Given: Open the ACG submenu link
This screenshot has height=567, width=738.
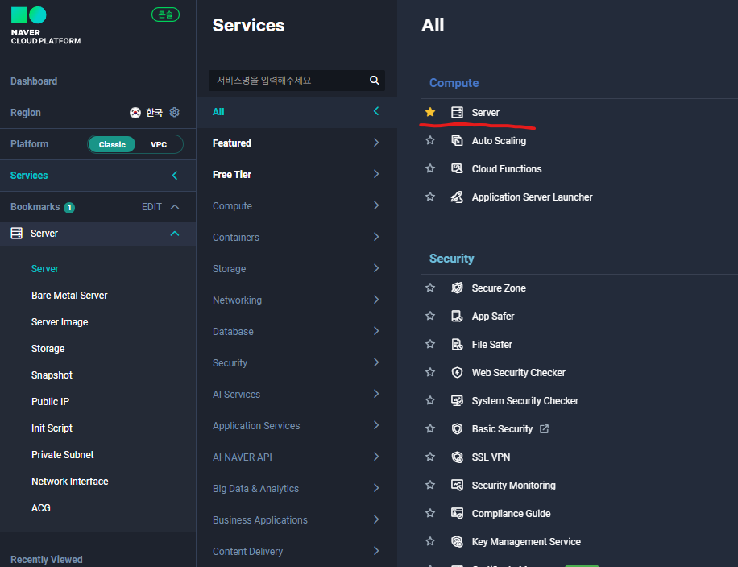Looking at the screenshot, I should [41, 507].
